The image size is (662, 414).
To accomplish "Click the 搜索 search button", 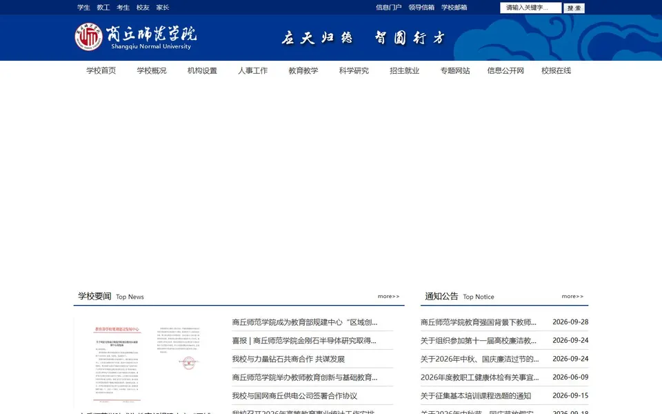I will tap(574, 8).
